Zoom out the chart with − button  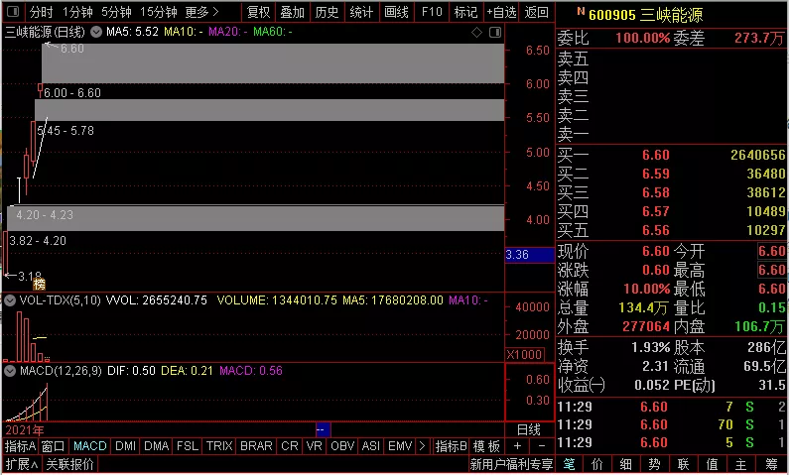(542, 446)
